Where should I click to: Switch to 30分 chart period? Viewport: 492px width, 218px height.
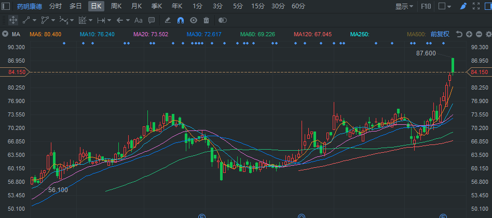point(278,6)
